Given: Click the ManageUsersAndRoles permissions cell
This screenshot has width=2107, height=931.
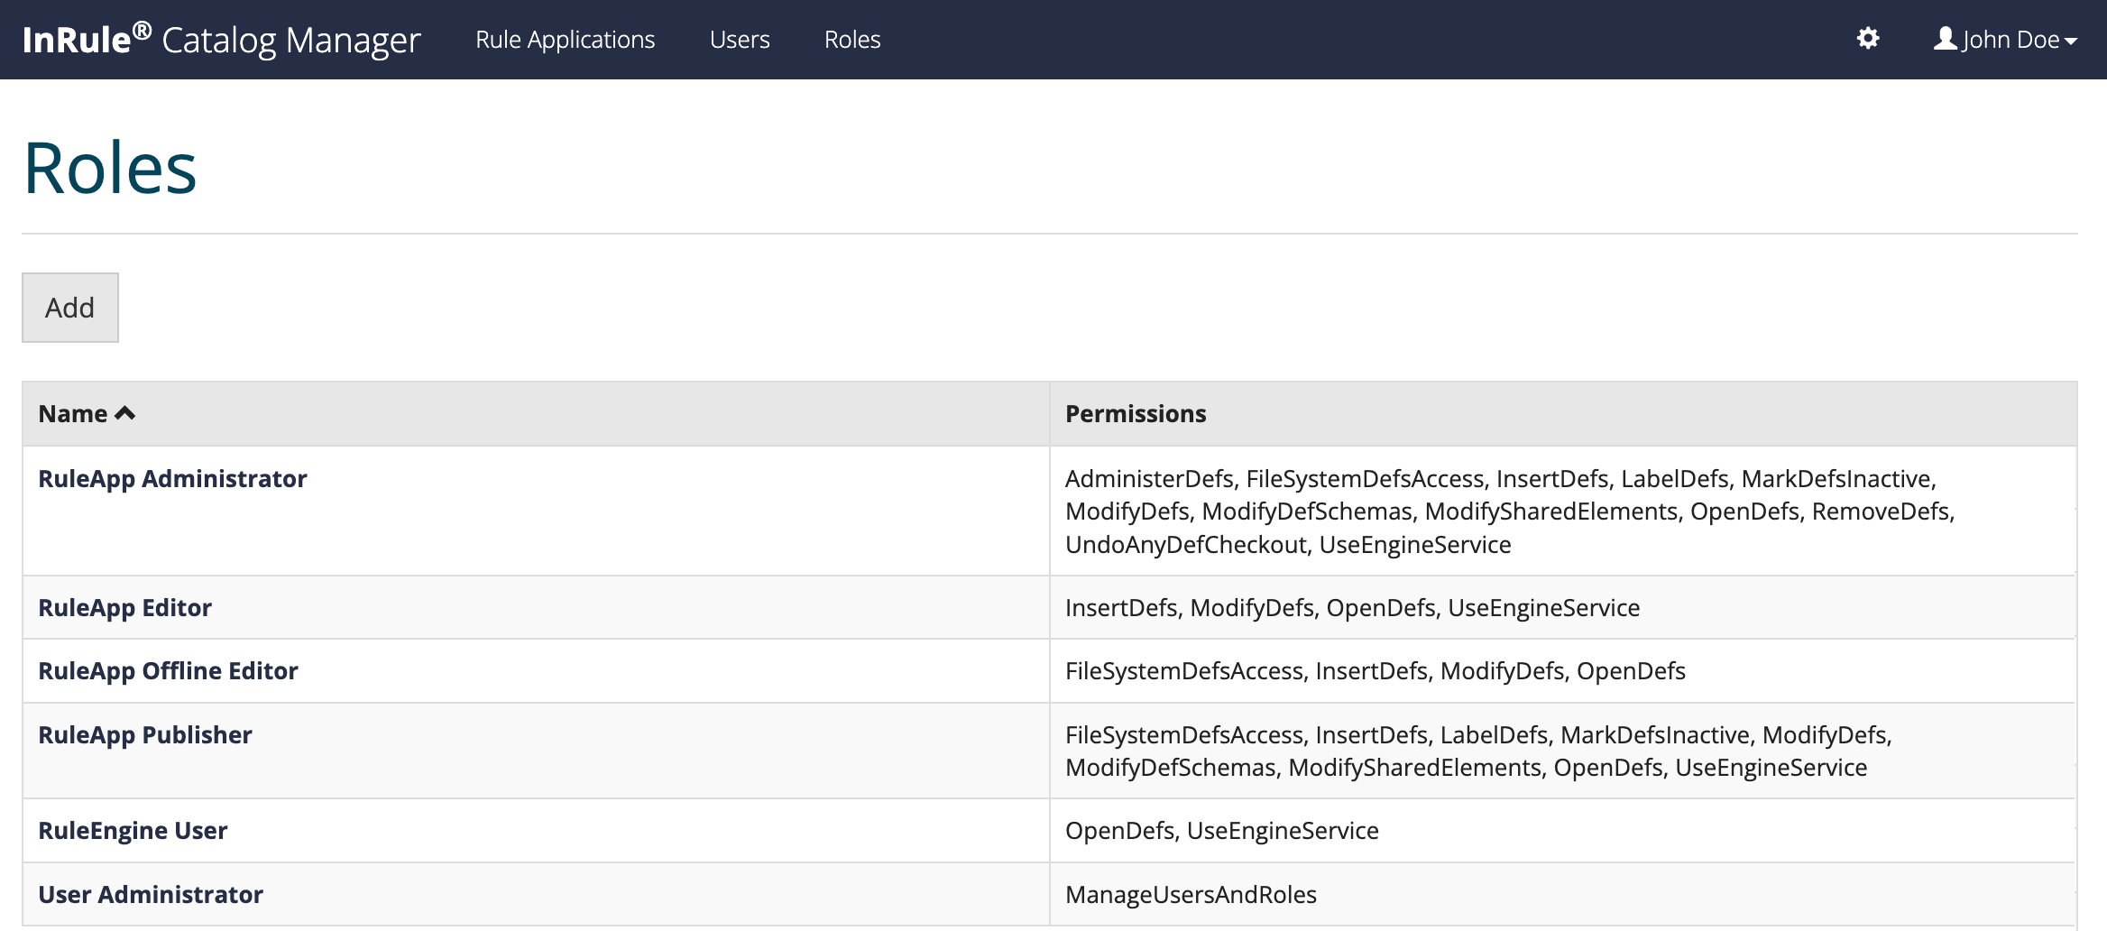Looking at the screenshot, I should point(1190,895).
